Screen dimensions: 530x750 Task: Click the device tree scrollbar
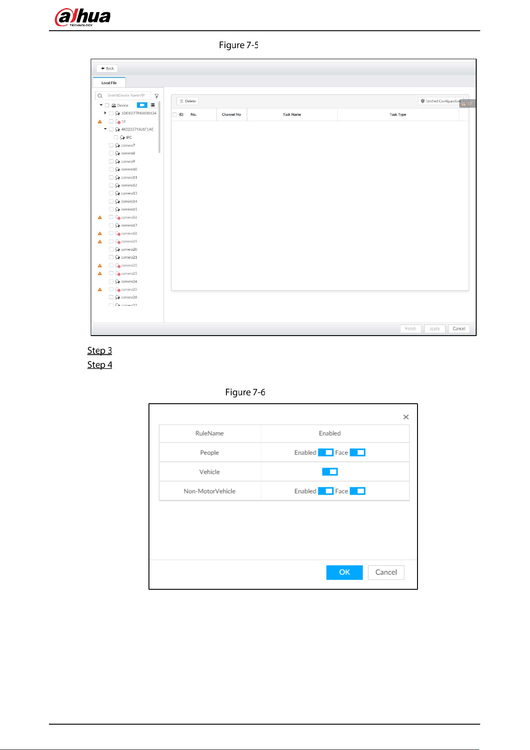tap(159, 127)
